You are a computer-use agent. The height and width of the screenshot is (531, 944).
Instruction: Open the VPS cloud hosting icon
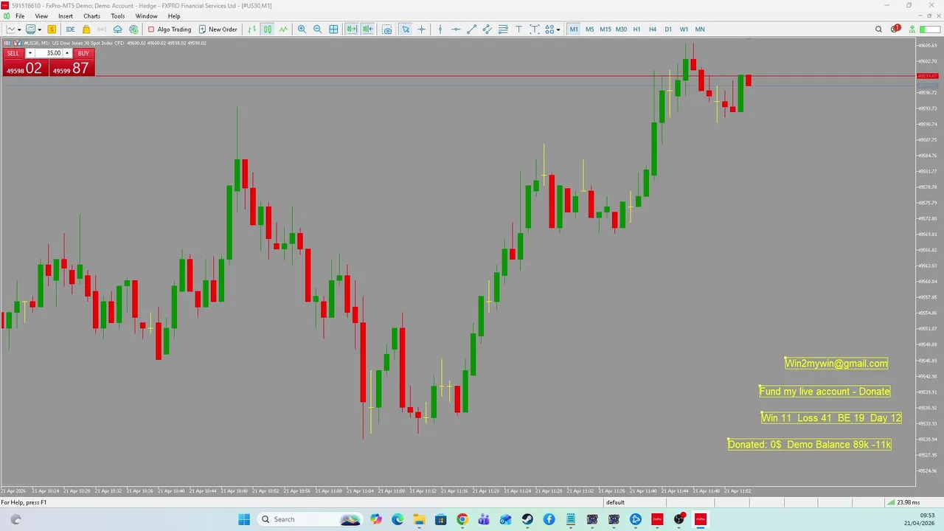(x=117, y=29)
